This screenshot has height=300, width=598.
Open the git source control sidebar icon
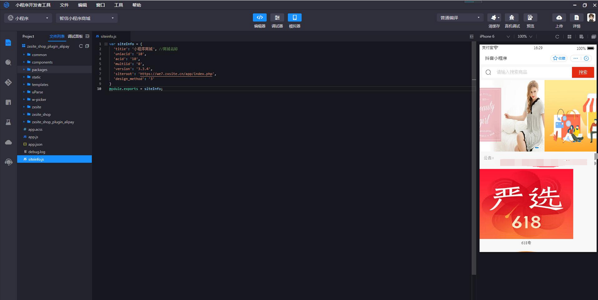[8, 82]
